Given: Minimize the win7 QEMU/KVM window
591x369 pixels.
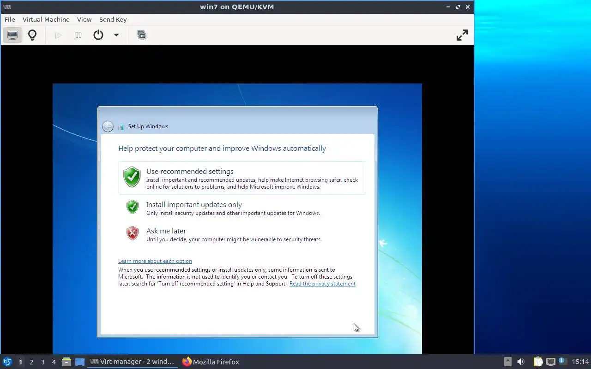Looking at the screenshot, I should click(x=448, y=7).
